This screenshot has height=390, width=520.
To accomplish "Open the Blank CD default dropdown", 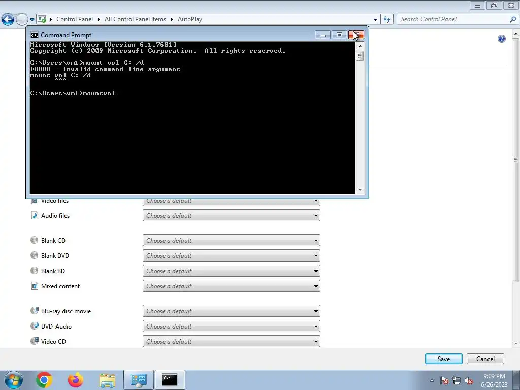I will pos(232,240).
